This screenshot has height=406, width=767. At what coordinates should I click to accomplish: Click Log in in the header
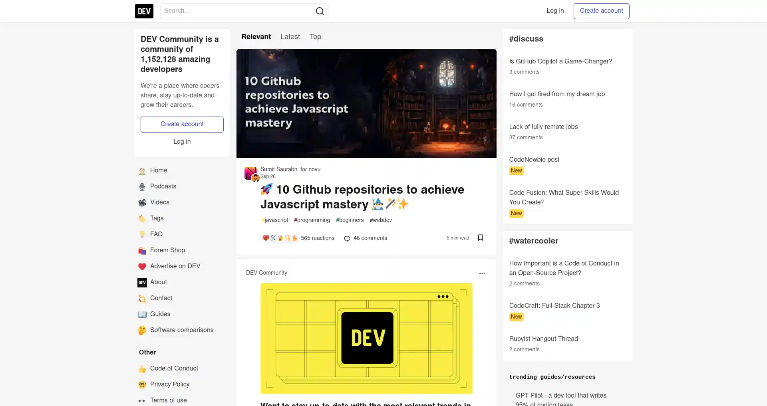pyautogui.click(x=555, y=11)
